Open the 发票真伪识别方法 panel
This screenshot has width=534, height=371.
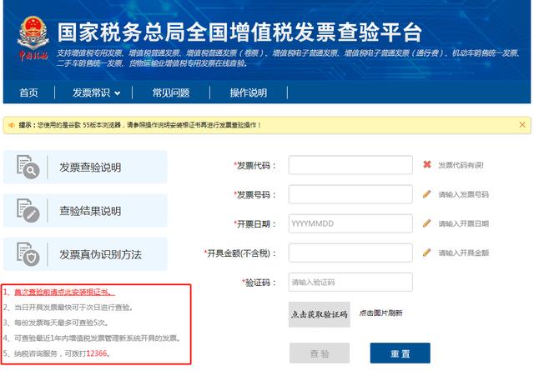pyautogui.click(x=85, y=254)
